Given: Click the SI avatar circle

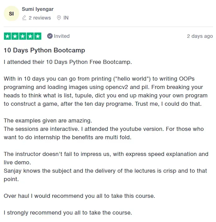Looking at the screenshot, I should point(11,14).
